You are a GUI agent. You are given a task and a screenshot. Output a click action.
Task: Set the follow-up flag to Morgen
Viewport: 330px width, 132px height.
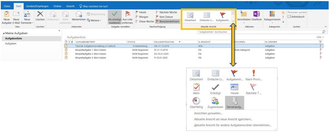tap(142, 17)
